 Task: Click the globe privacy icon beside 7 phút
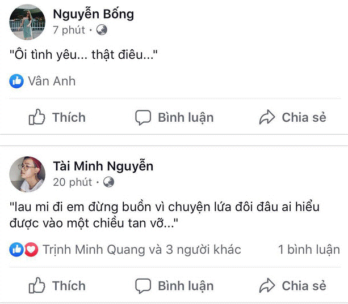(x=101, y=30)
